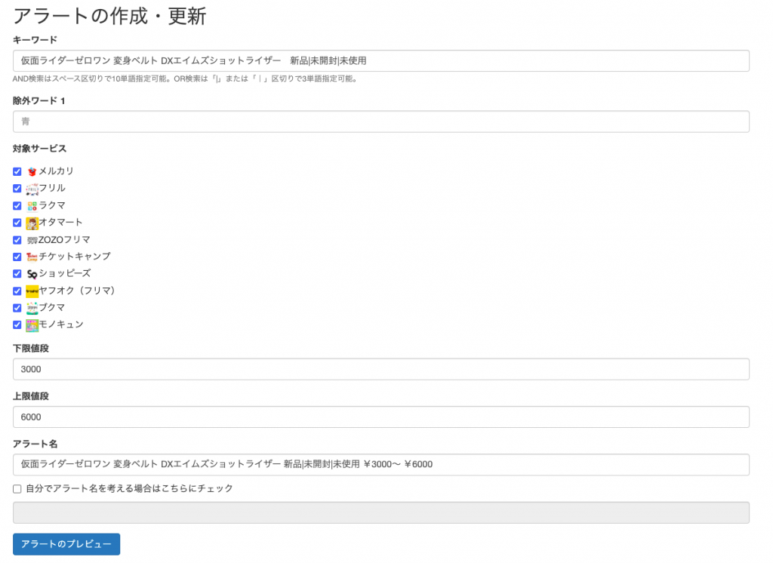Click the ショッピーズ service icon
The width and height of the screenshot is (773, 563).
point(32,274)
